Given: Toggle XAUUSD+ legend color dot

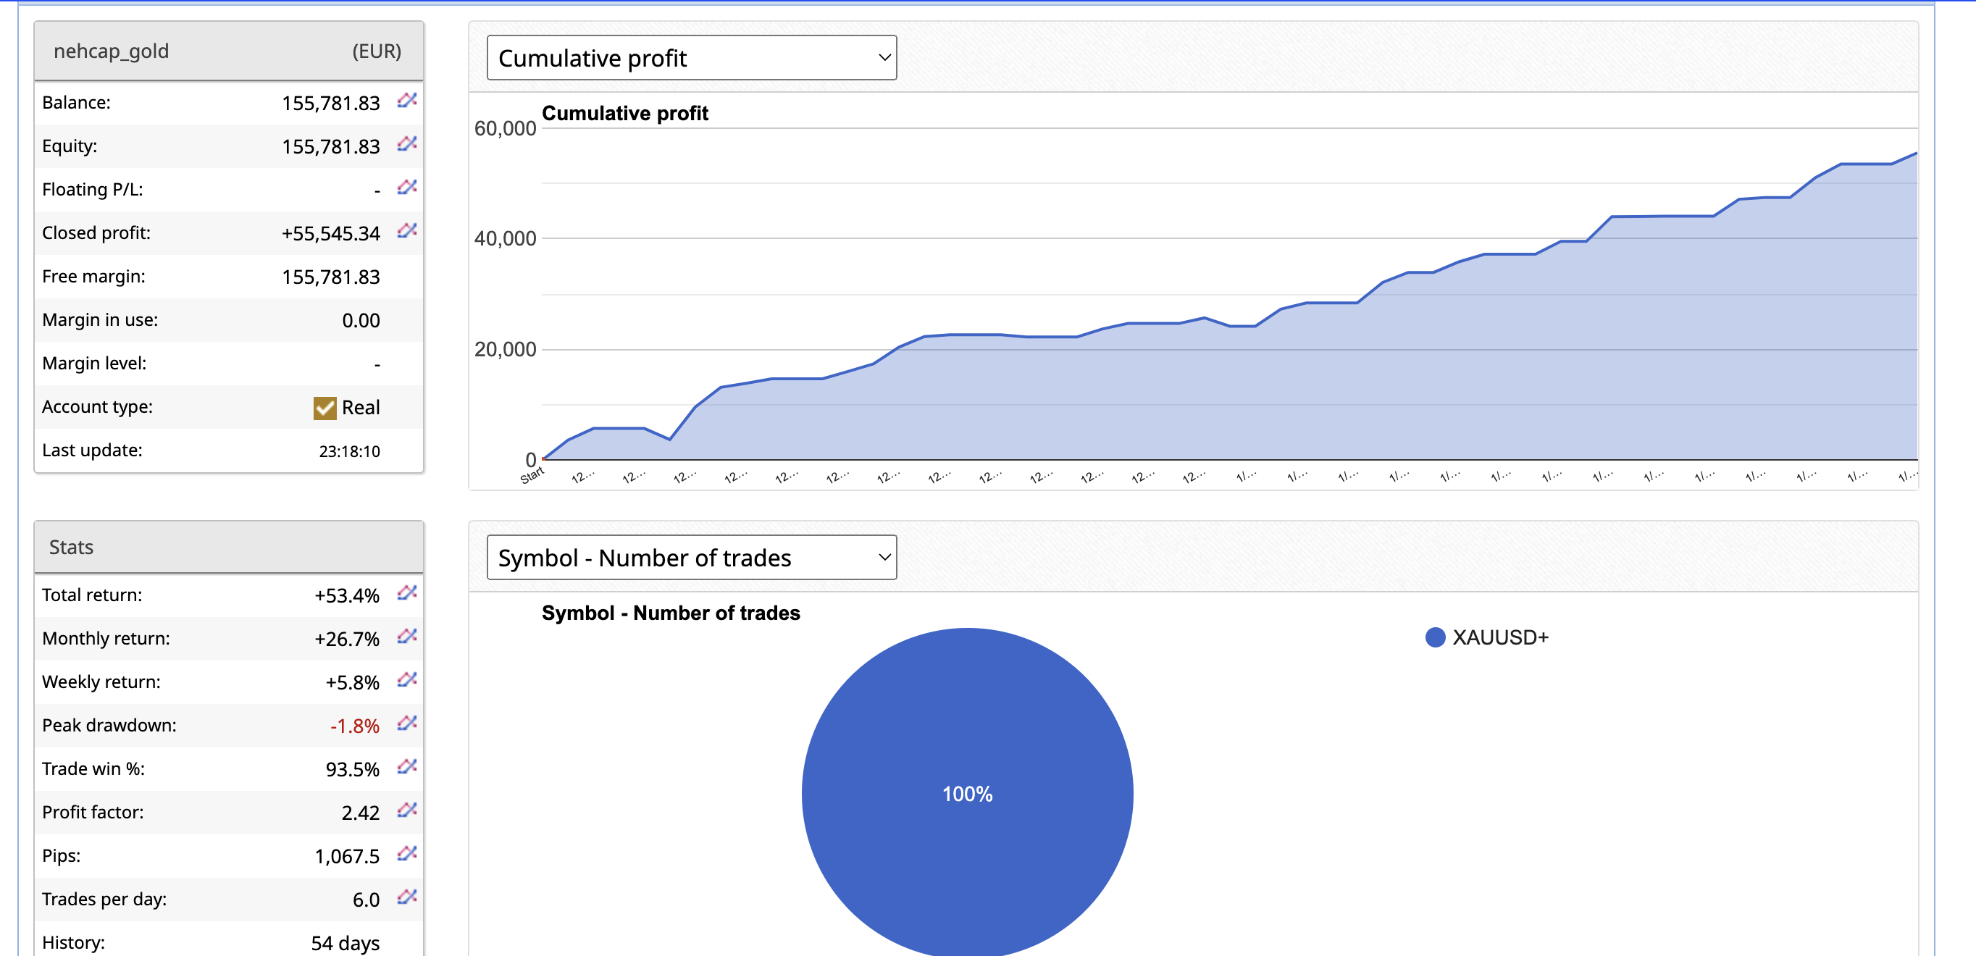Looking at the screenshot, I should pos(1434,637).
